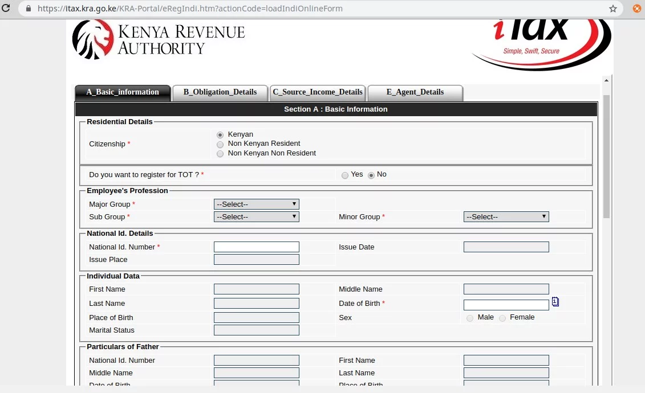Click the National Id. Number input field
The height and width of the screenshot is (393, 645).
(x=256, y=247)
